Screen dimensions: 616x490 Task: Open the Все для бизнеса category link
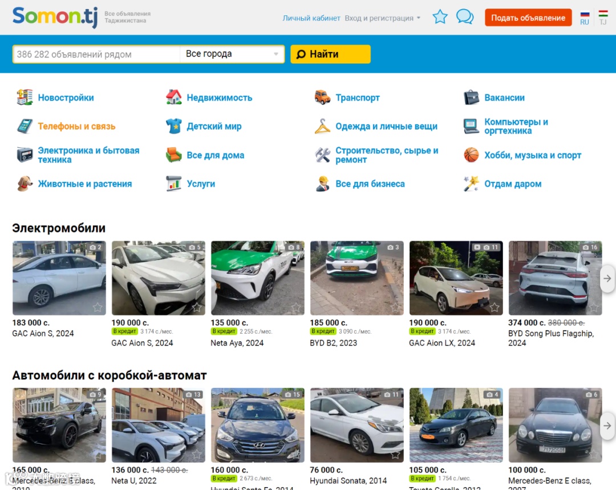[x=370, y=184]
